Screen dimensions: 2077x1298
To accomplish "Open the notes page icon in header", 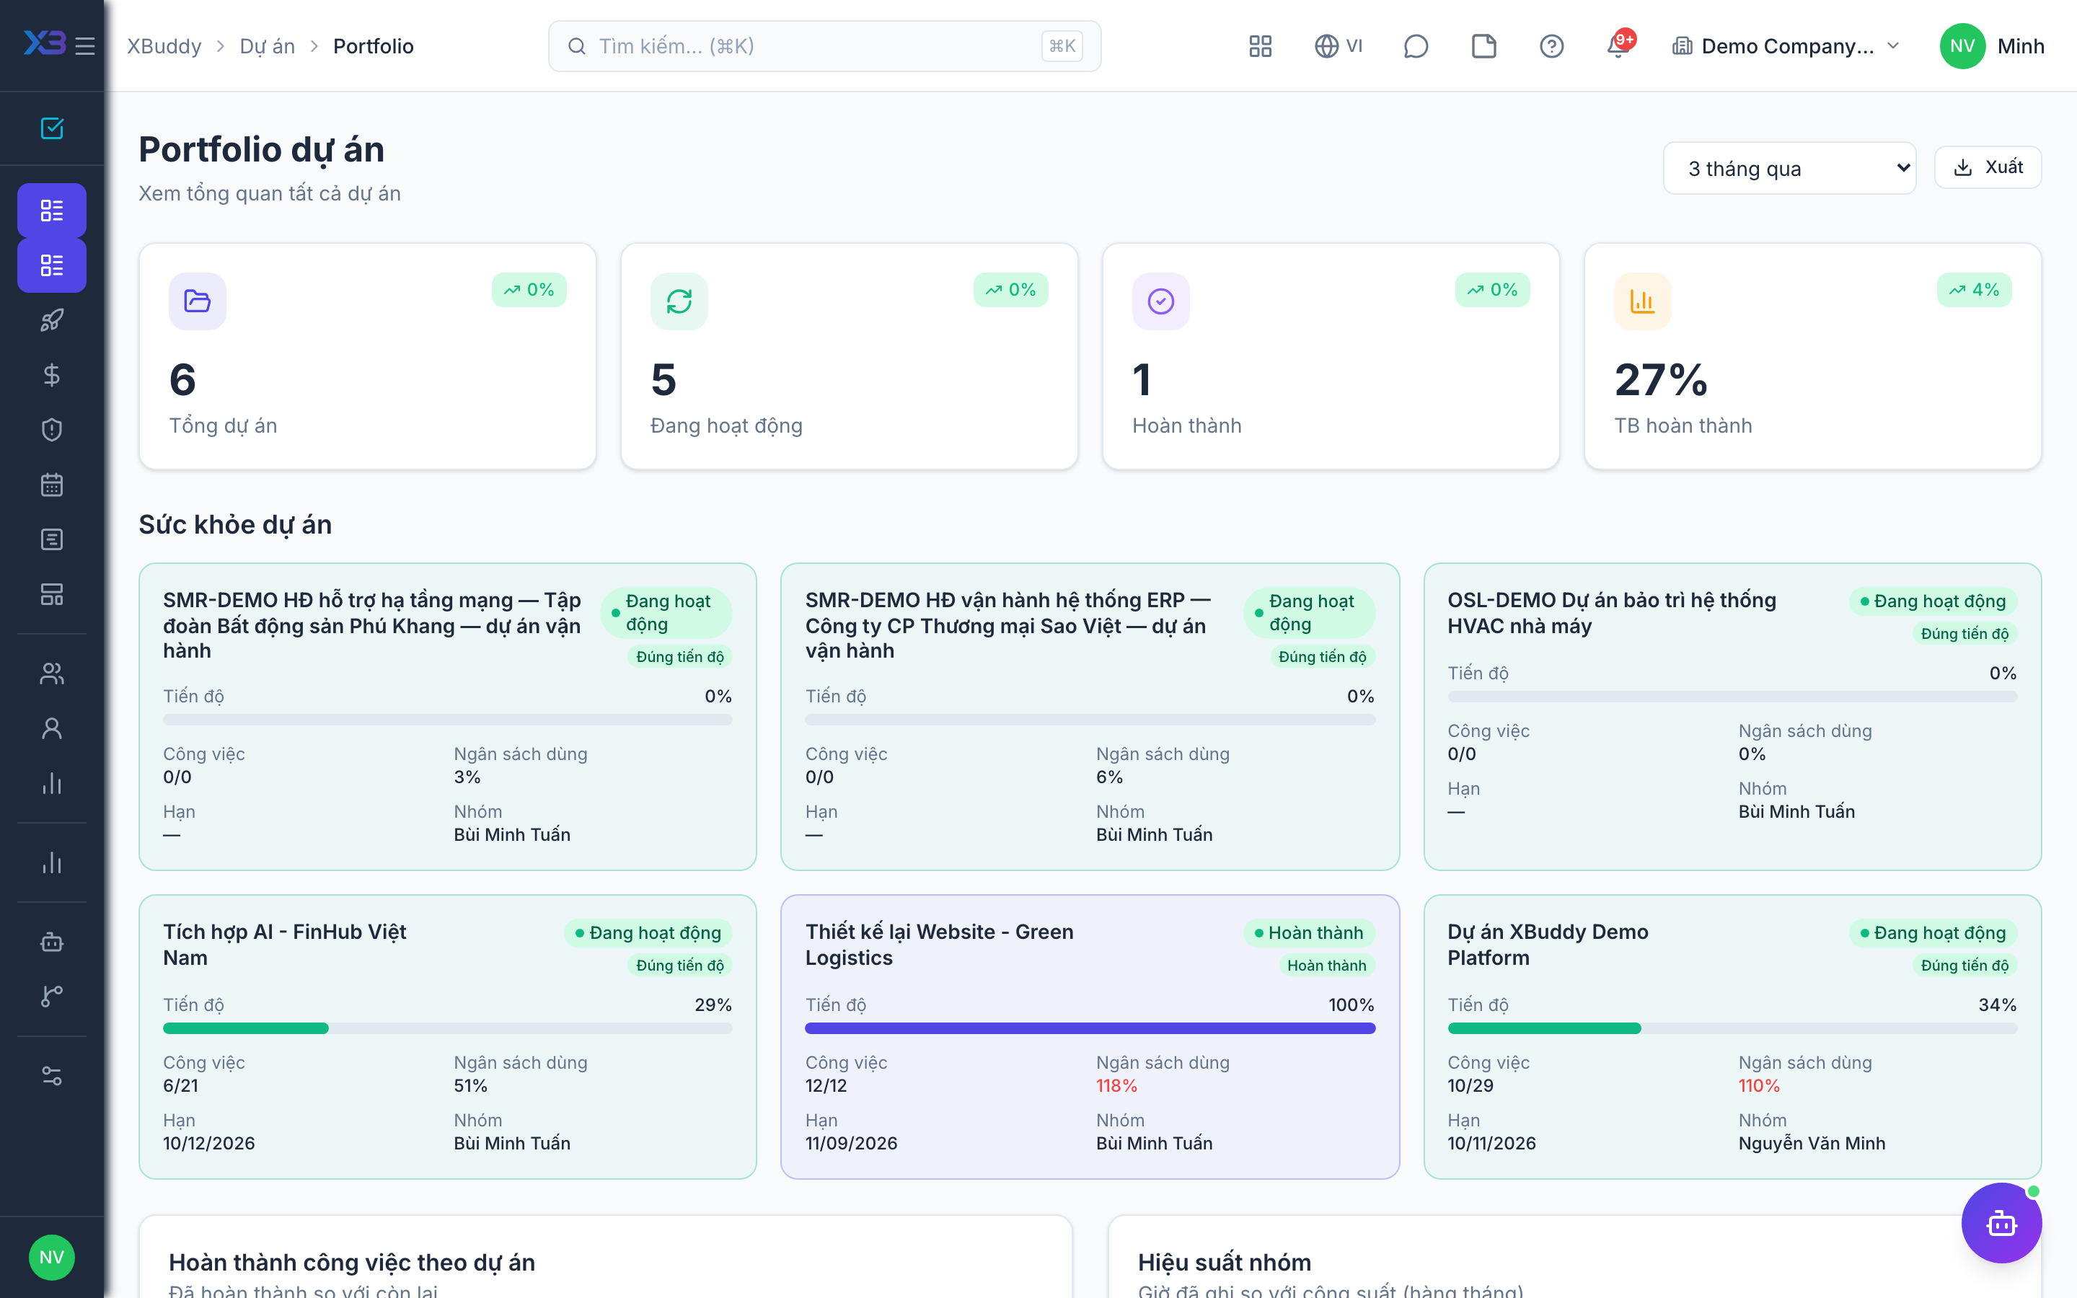I will point(1483,45).
